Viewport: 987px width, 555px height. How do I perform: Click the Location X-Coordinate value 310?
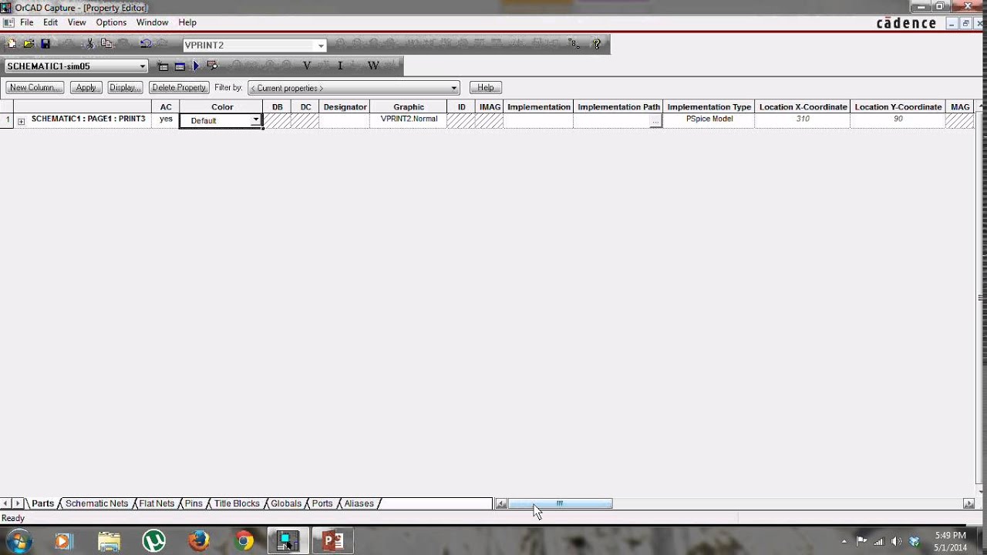(x=803, y=119)
